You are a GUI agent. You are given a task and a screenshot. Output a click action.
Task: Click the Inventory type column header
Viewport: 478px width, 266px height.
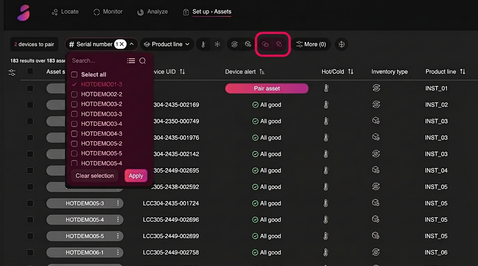(389, 72)
